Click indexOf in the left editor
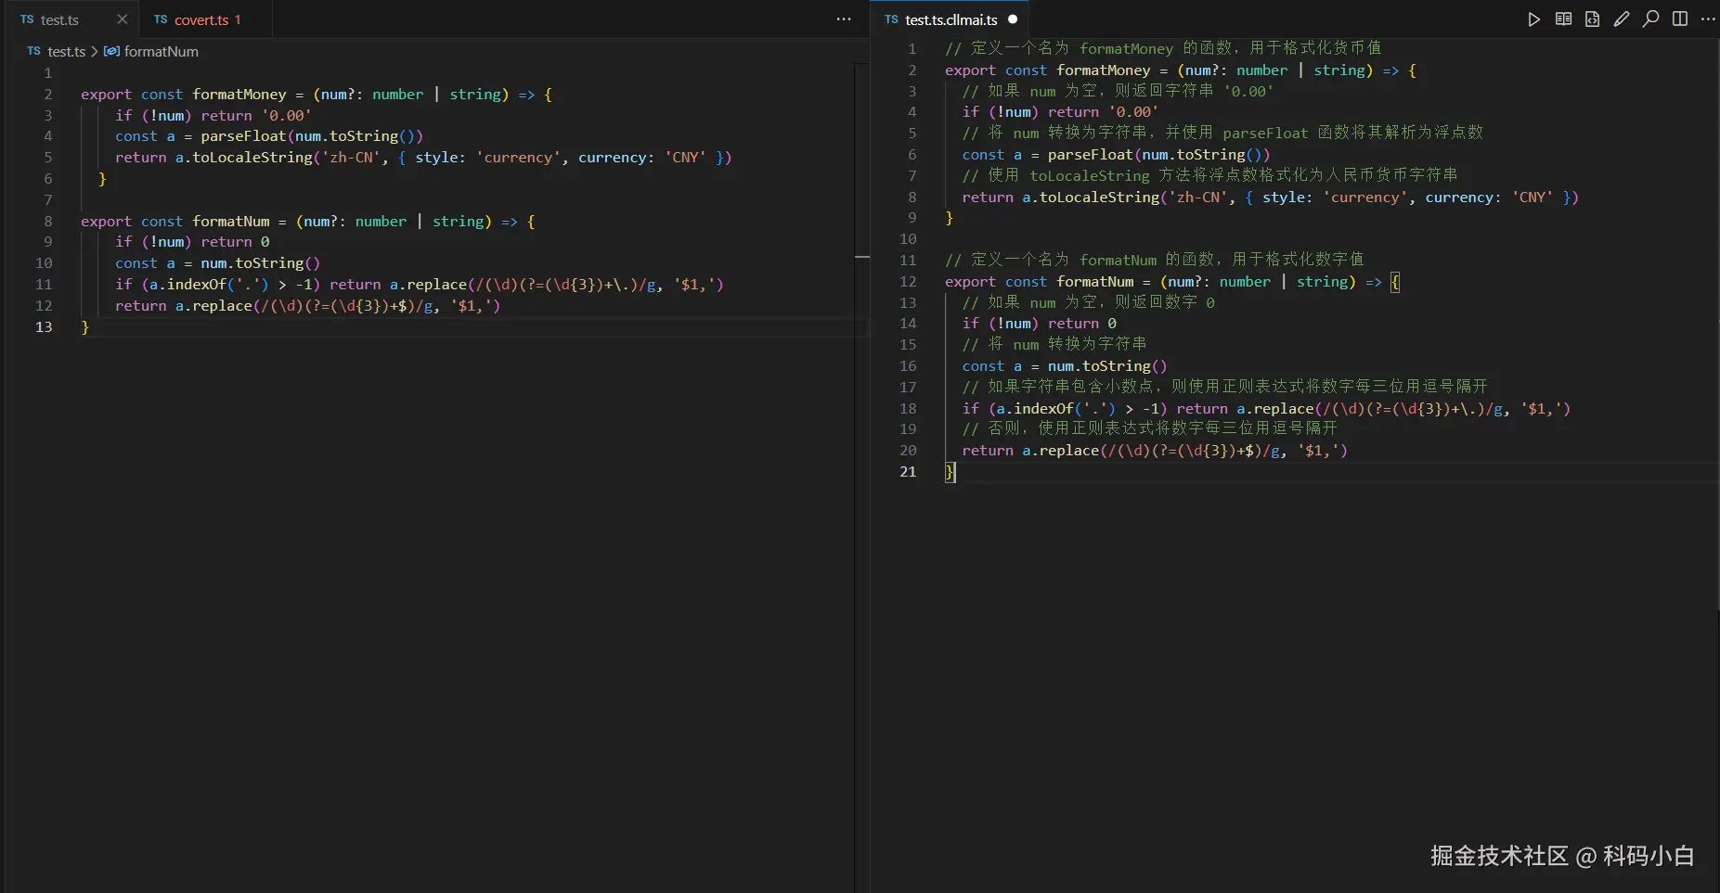 [x=197, y=285]
